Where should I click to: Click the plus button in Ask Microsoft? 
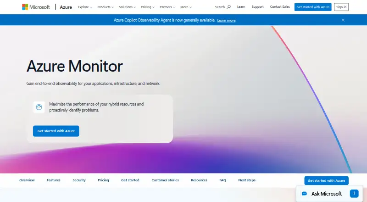[x=354, y=193]
